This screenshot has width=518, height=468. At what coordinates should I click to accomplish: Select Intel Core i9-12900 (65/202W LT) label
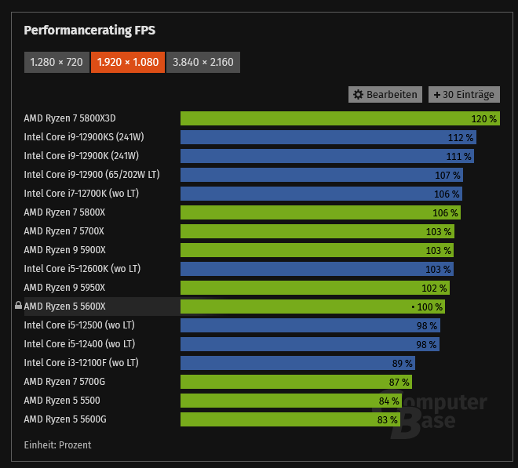(x=92, y=175)
